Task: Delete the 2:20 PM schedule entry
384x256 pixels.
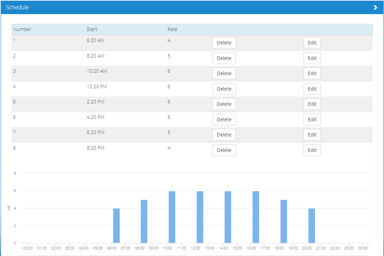Action: click(224, 104)
